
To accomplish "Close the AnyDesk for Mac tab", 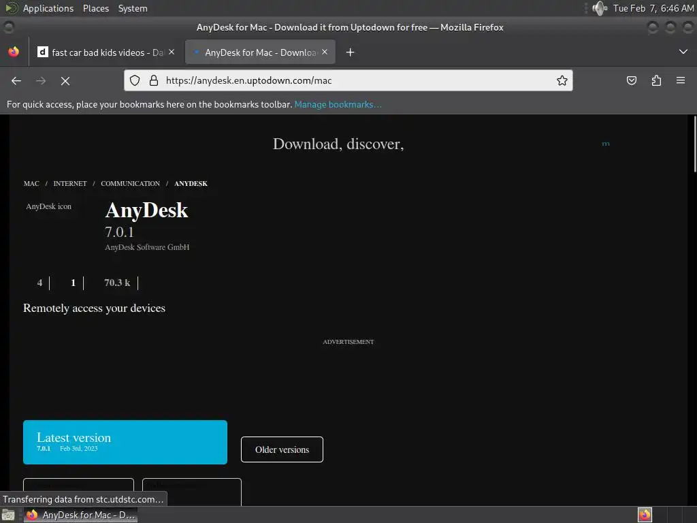I will coord(325,52).
